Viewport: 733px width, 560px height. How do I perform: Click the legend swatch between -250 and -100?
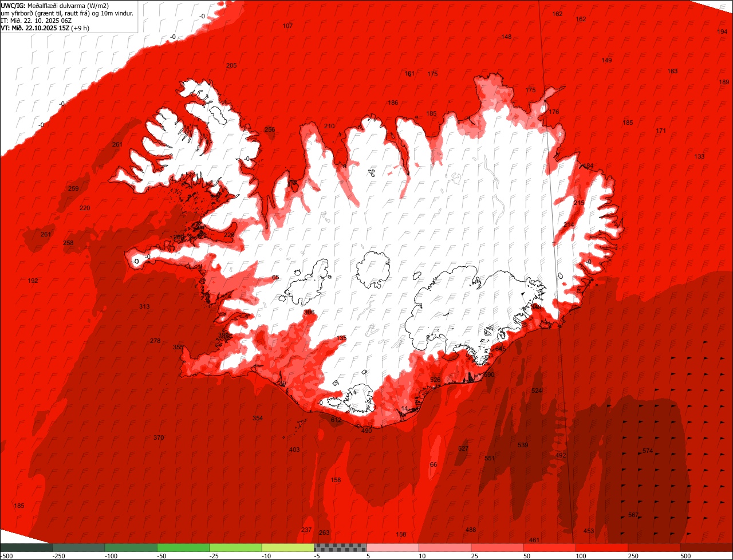coord(78,547)
